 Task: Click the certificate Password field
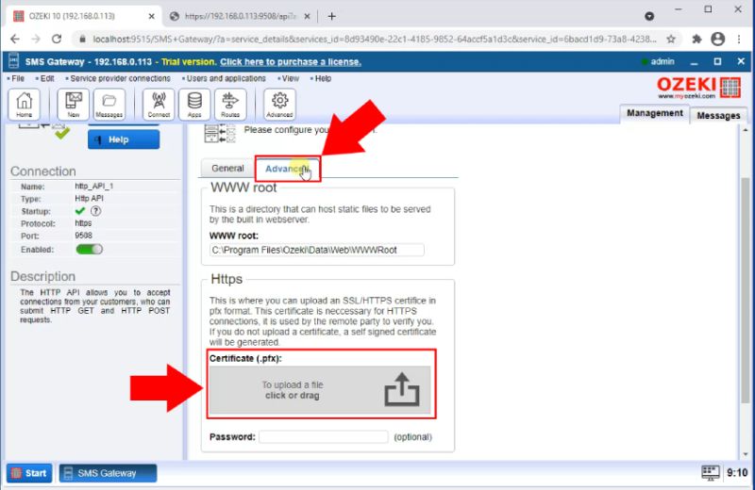(x=323, y=436)
